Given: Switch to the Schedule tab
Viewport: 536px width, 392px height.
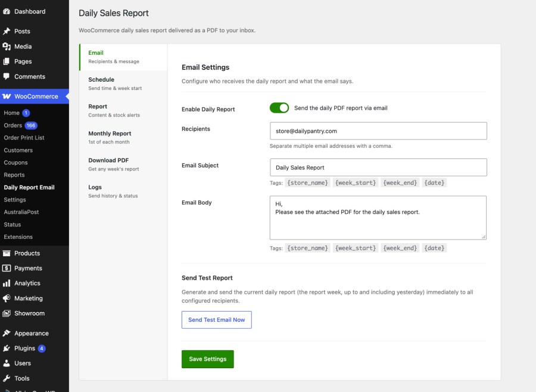Looking at the screenshot, I should tap(123, 83).
